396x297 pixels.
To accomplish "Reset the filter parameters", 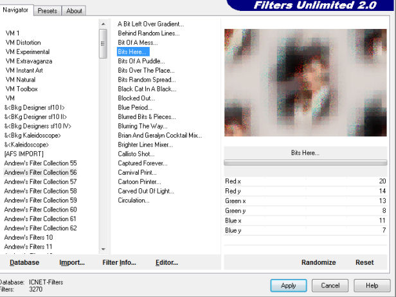I will pyautogui.click(x=364, y=262).
